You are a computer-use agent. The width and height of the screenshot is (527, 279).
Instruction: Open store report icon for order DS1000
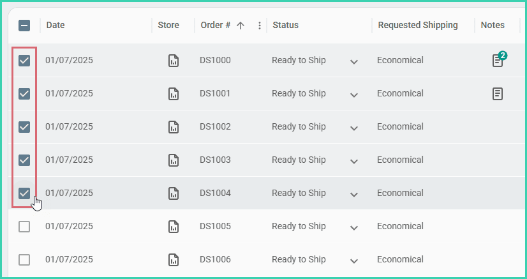(173, 61)
